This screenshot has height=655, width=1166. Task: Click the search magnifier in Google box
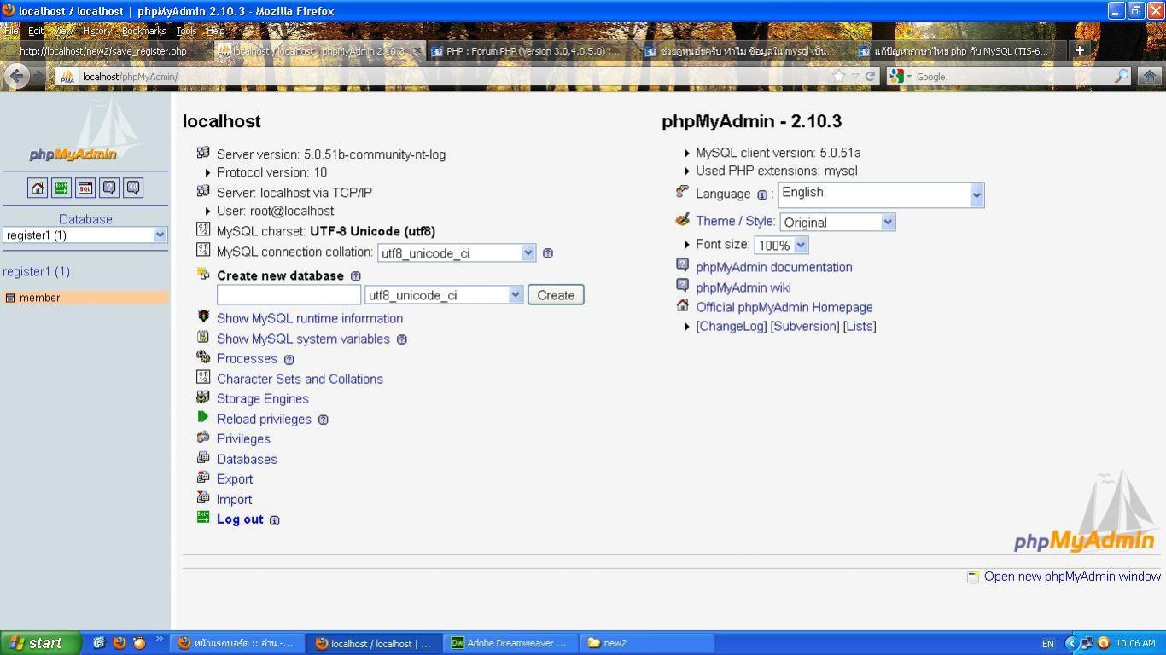tap(1122, 76)
